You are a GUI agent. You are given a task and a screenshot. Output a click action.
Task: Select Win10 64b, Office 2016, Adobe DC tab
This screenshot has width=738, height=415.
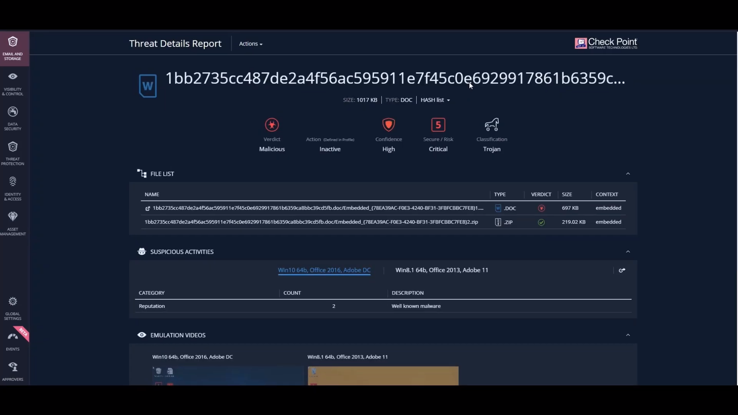click(324, 270)
